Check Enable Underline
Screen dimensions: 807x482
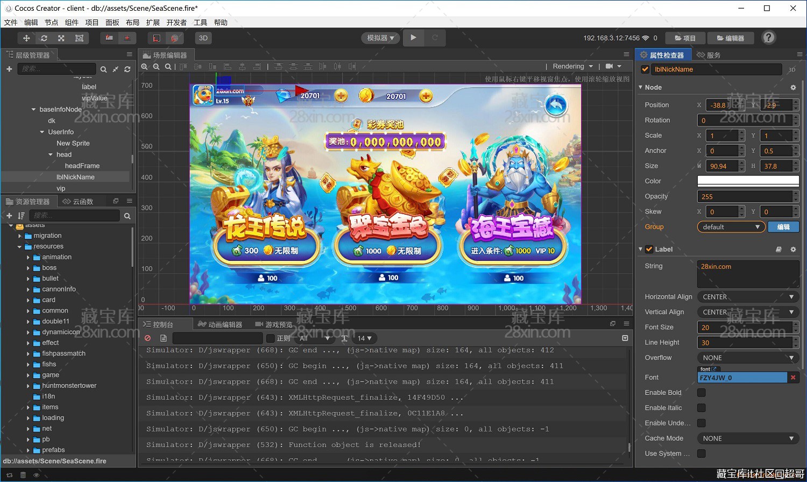click(702, 423)
